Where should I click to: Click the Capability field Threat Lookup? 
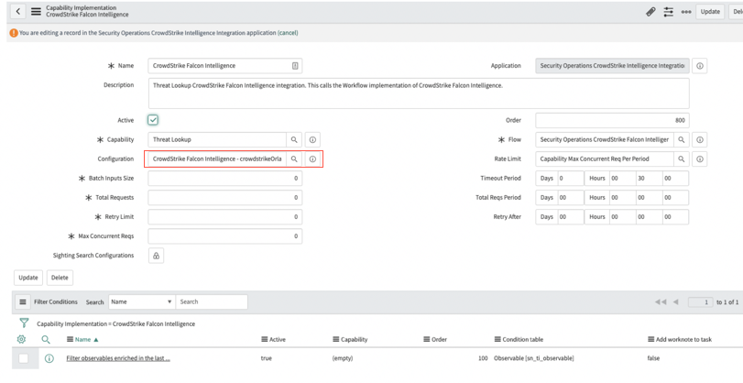217,140
